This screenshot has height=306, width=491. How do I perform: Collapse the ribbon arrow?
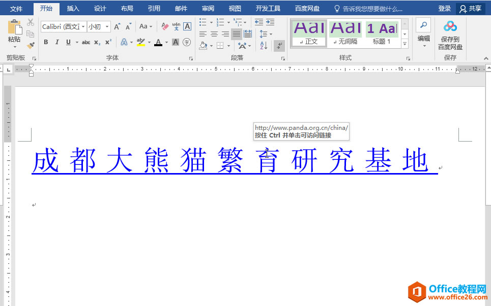pyautogui.click(x=486, y=58)
